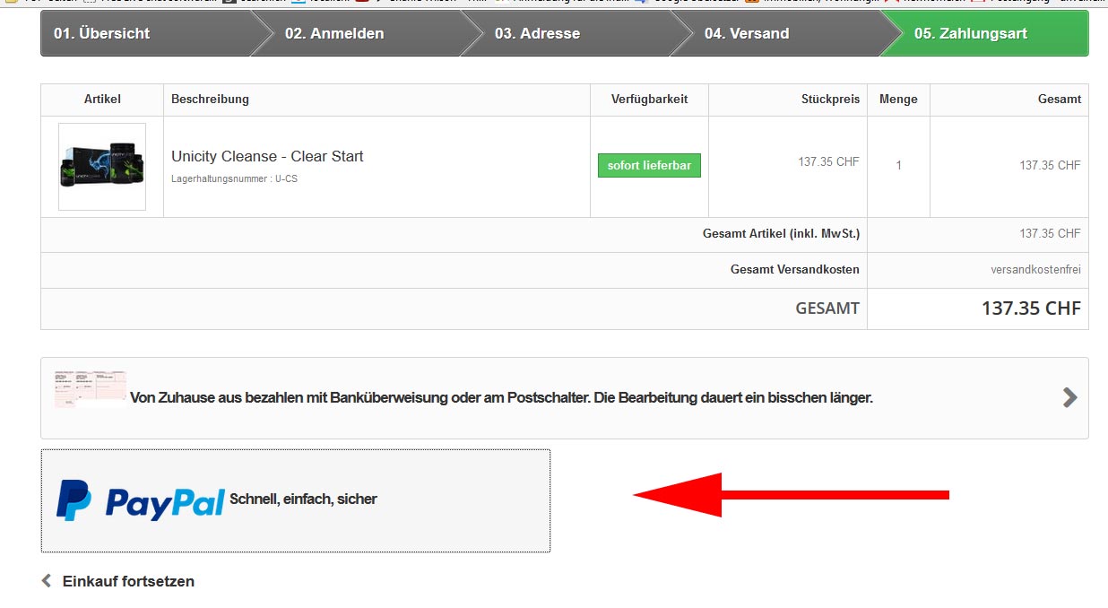Viewport: 1108px width, 608px height.
Task: Click the Artikel column header
Action: (x=102, y=100)
